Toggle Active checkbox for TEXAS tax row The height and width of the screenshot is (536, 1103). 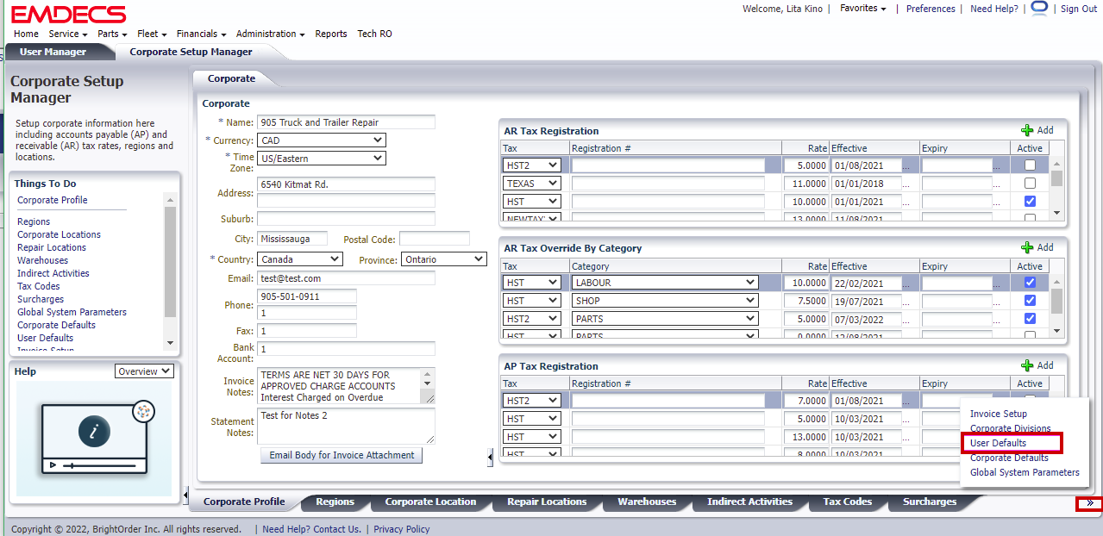click(1030, 184)
